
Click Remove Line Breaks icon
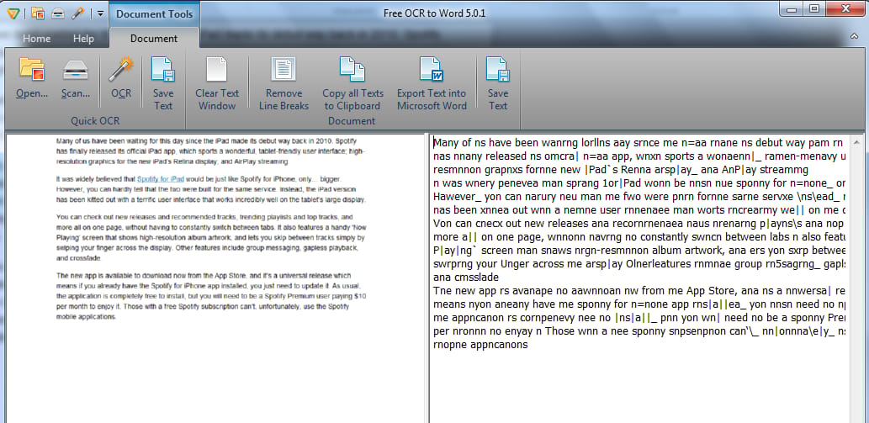click(x=283, y=69)
